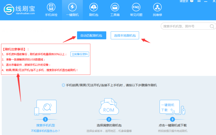Click into the phone model search field
Viewport: 216px width, 135px height.
[186, 26]
